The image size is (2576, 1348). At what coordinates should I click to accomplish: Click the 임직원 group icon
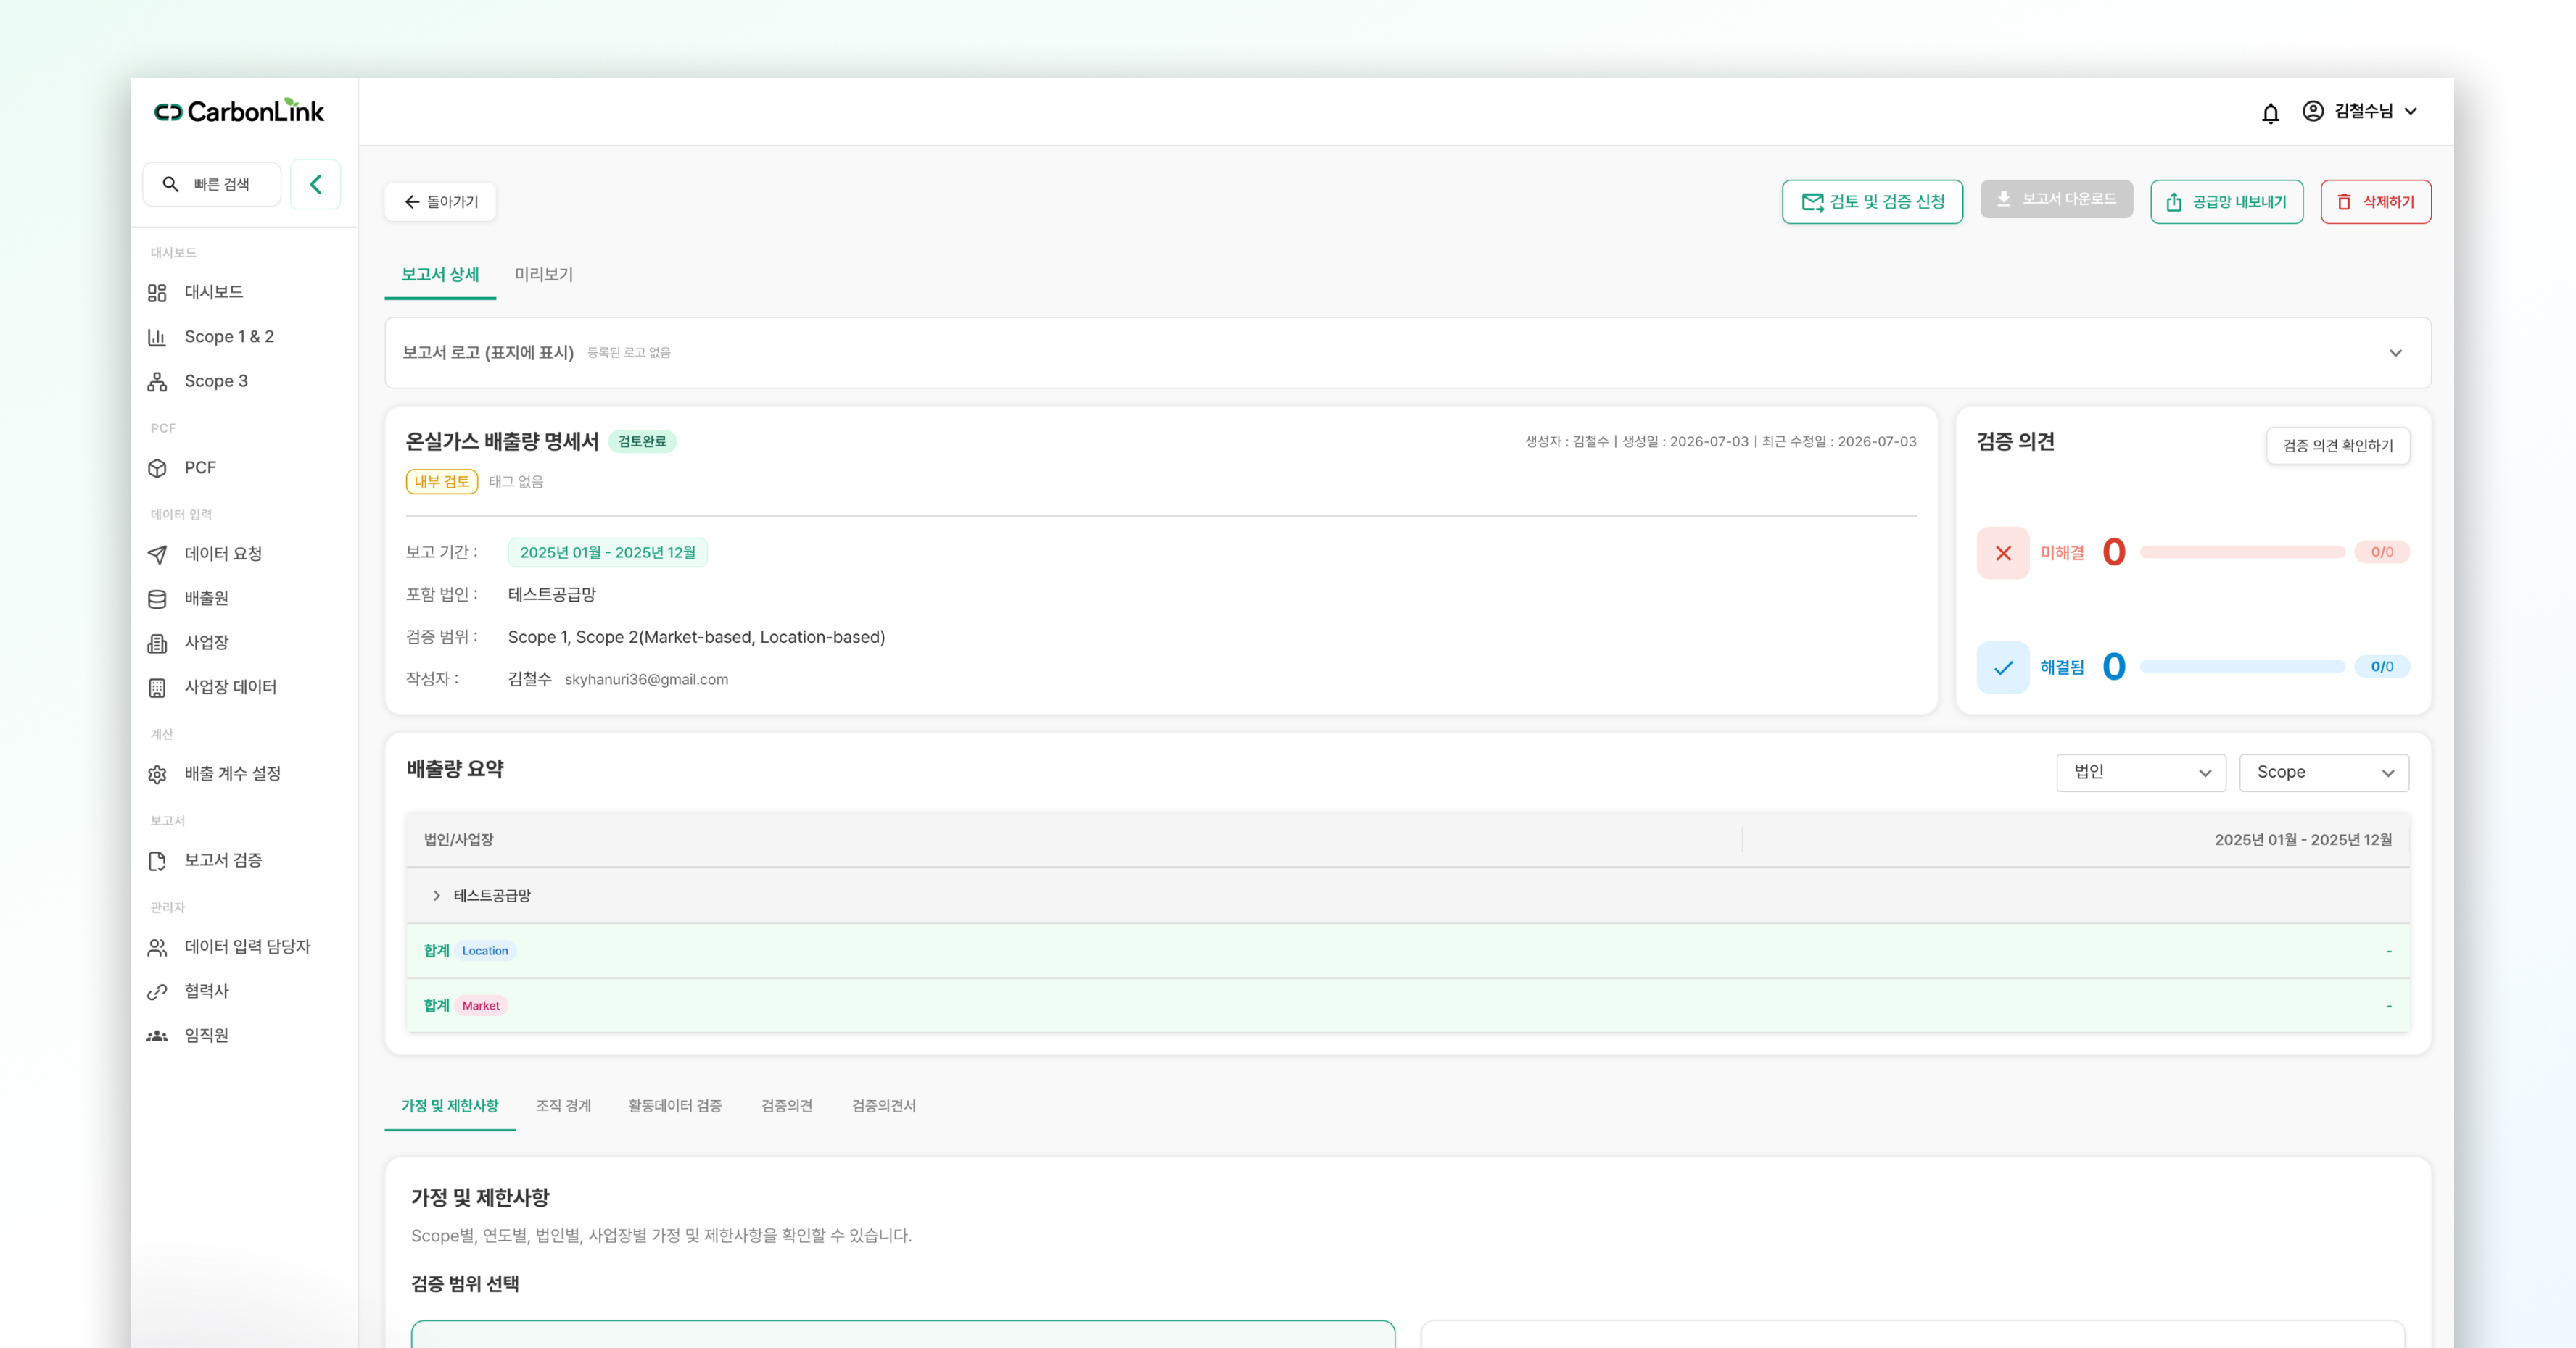tap(157, 1035)
